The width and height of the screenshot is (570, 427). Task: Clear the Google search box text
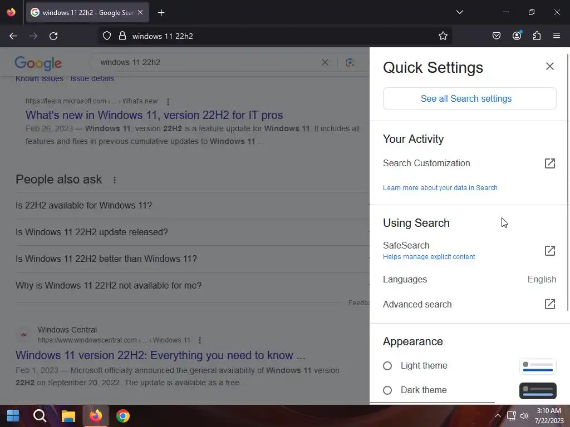point(325,62)
